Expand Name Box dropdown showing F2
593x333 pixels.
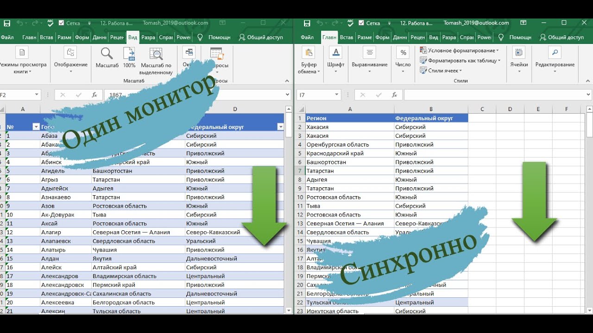point(37,95)
